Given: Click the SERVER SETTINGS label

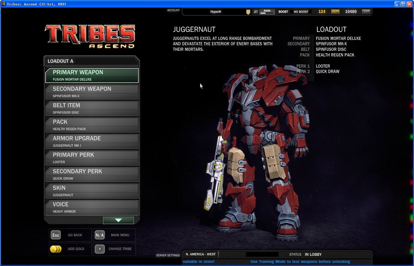Looking at the screenshot, I should (x=168, y=255).
